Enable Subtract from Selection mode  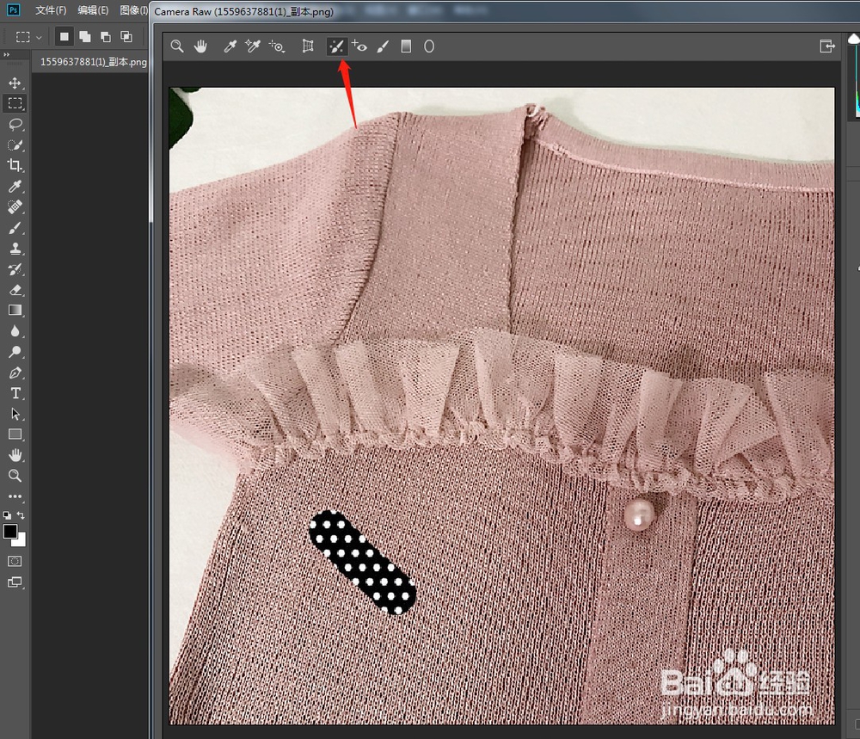click(x=105, y=37)
